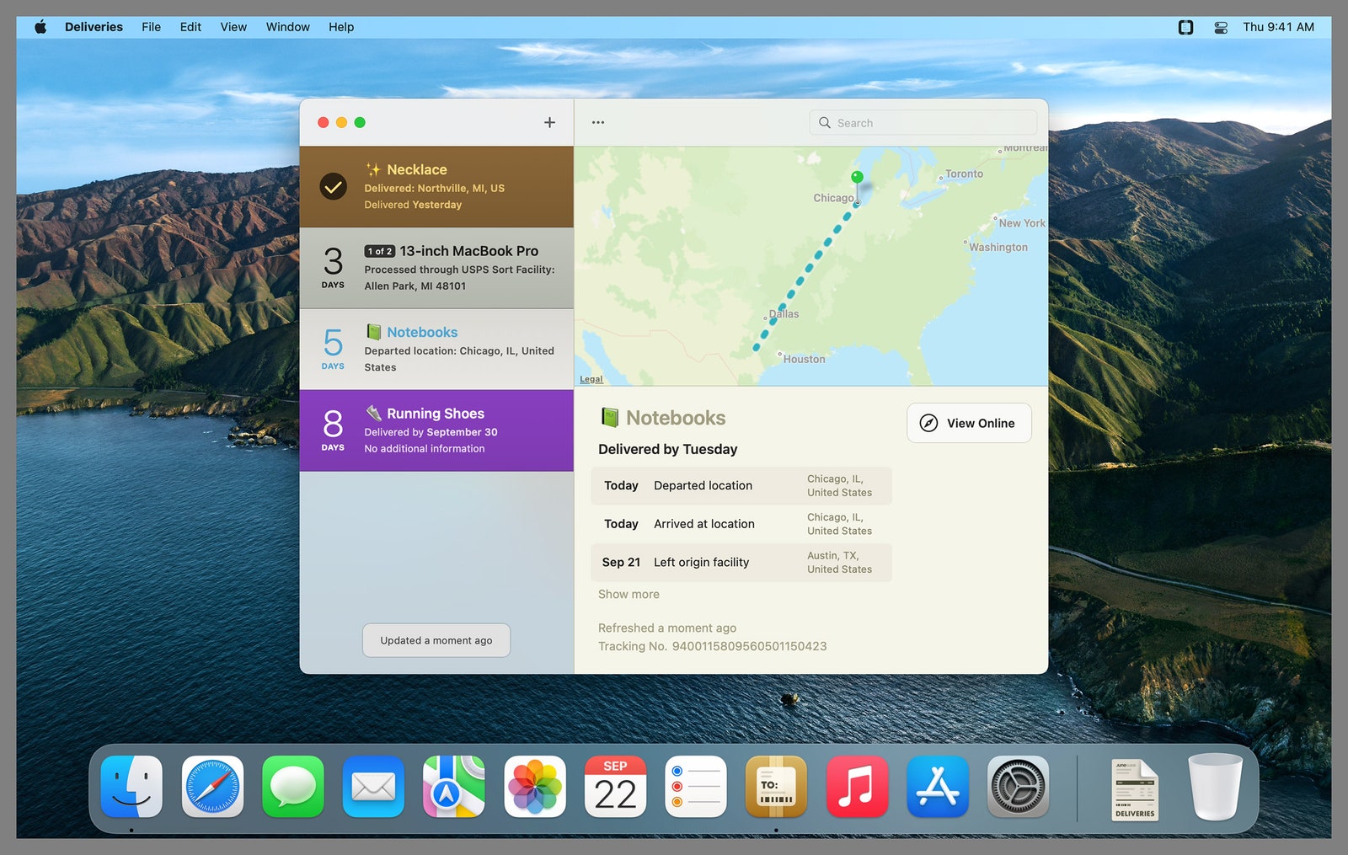Open the three-dot more options menu
The height and width of the screenshot is (855, 1348).
coord(598,122)
